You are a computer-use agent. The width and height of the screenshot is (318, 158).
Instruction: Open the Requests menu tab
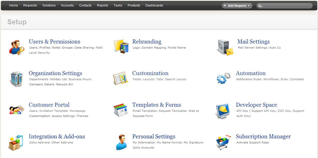tap(30, 5)
